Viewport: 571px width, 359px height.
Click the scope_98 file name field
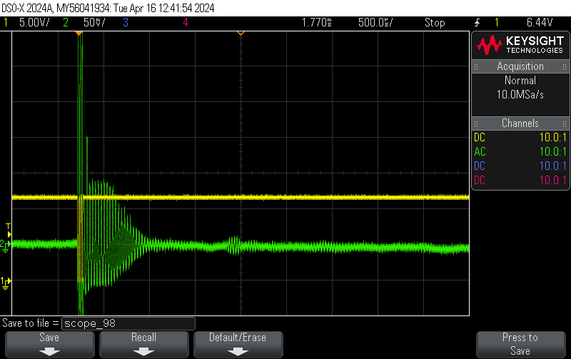(128, 323)
